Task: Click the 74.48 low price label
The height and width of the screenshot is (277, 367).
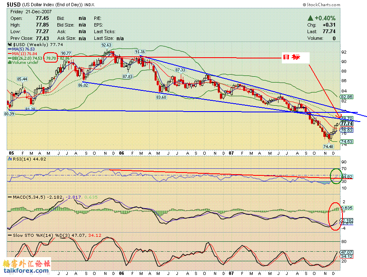Action: point(328,146)
